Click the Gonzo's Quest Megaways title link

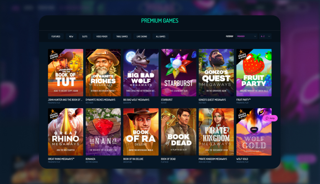pyautogui.click(x=212, y=100)
